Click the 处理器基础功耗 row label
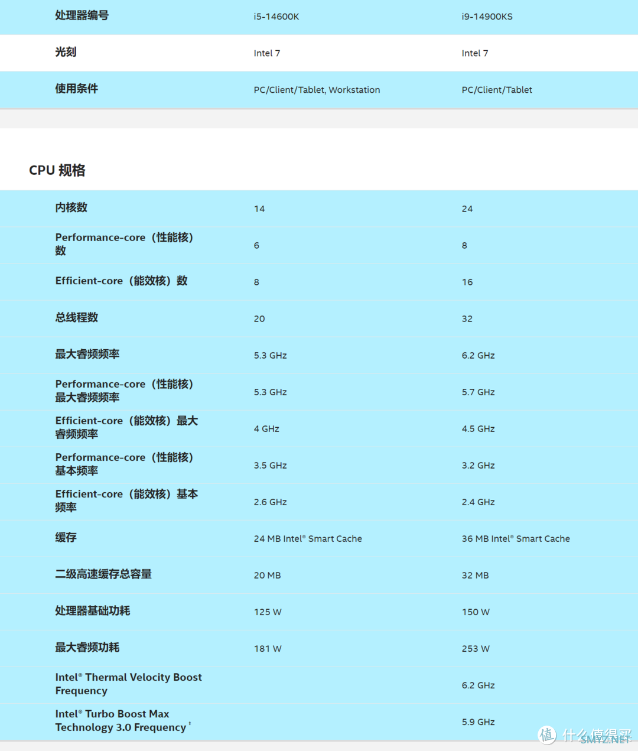The width and height of the screenshot is (638, 751). coord(93,610)
